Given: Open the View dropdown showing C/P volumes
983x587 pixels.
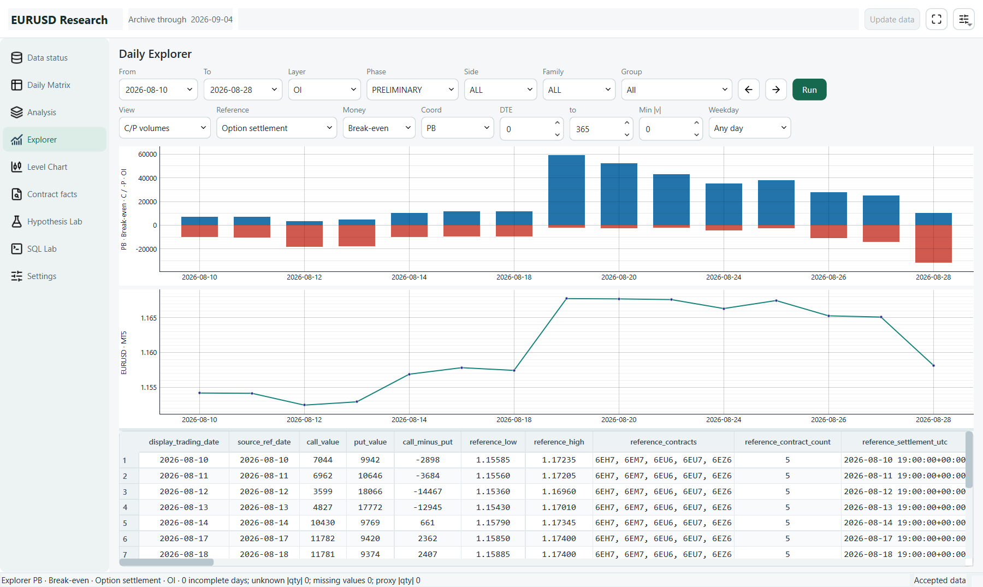Looking at the screenshot, I should 165,128.
